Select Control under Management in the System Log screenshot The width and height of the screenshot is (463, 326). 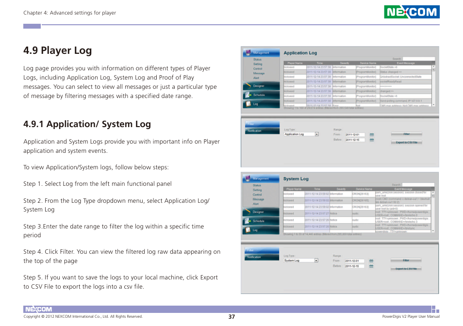click(x=257, y=195)
